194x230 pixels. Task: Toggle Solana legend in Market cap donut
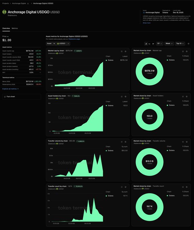coord(171,60)
